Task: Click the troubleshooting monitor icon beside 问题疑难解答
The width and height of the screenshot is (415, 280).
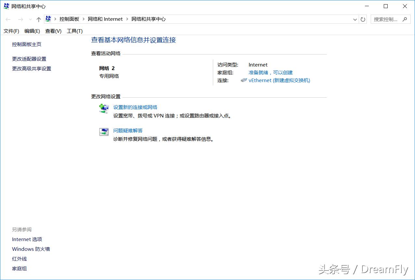Action: [x=104, y=131]
